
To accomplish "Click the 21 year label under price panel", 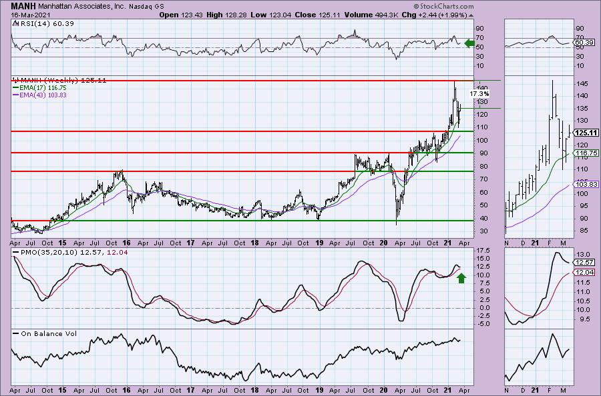I will coord(447,243).
